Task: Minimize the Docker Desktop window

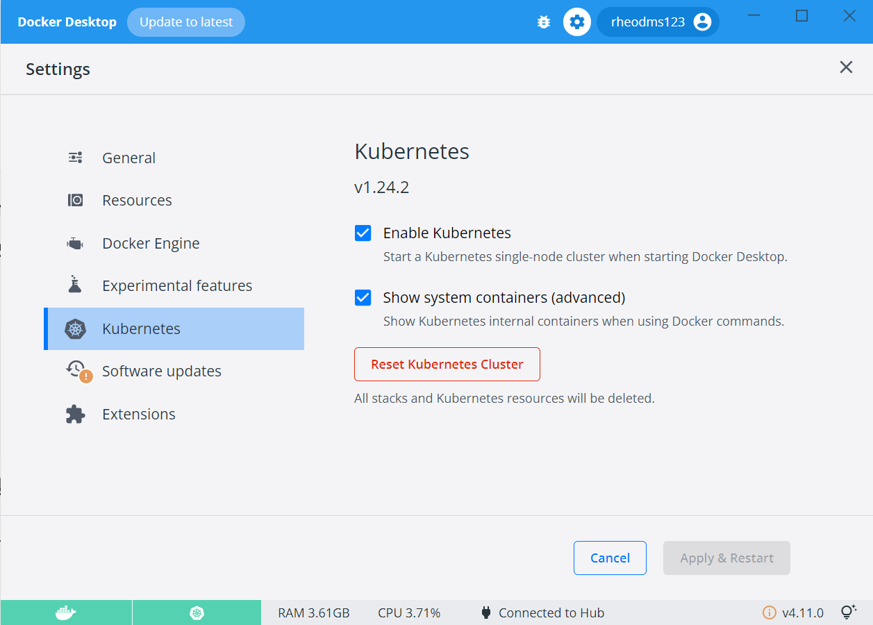Action: pyautogui.click(x=754, y=16)
